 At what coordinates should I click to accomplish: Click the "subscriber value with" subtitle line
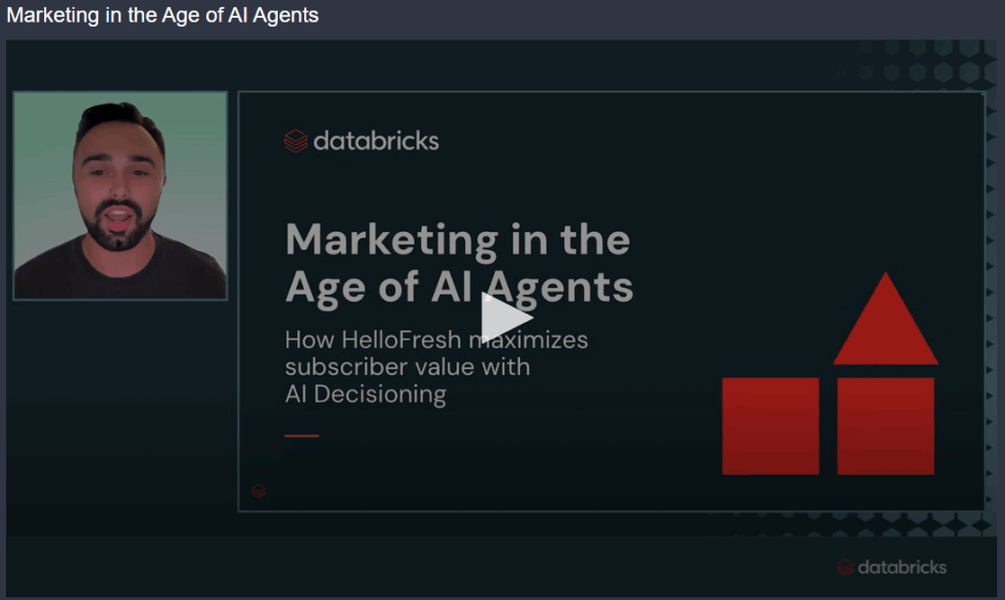407,367
